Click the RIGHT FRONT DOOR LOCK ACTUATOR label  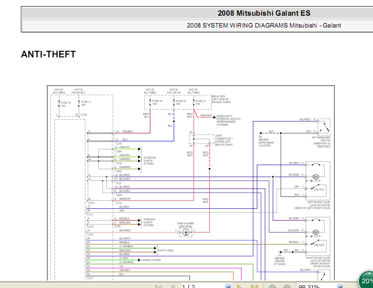[x=318, y=262]
